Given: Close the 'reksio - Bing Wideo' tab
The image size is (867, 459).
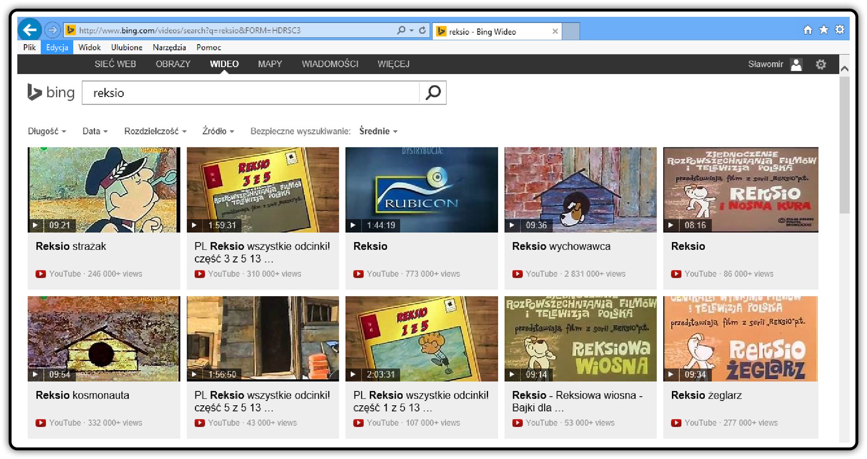Looking at the screenshot, I should point(555,31).
